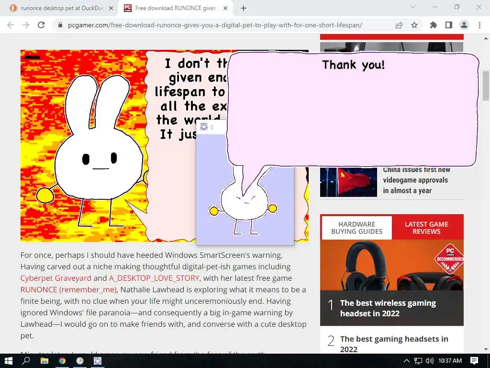This screenshot has width=490, height=368.
Task: Share this page using the share icon
Action: point(399,25)
